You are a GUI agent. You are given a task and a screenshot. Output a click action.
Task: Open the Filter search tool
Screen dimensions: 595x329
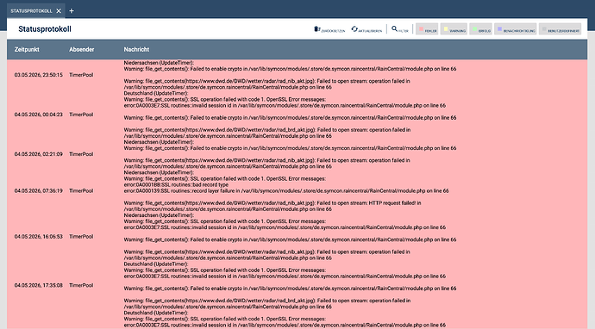[x=400, y=29]
